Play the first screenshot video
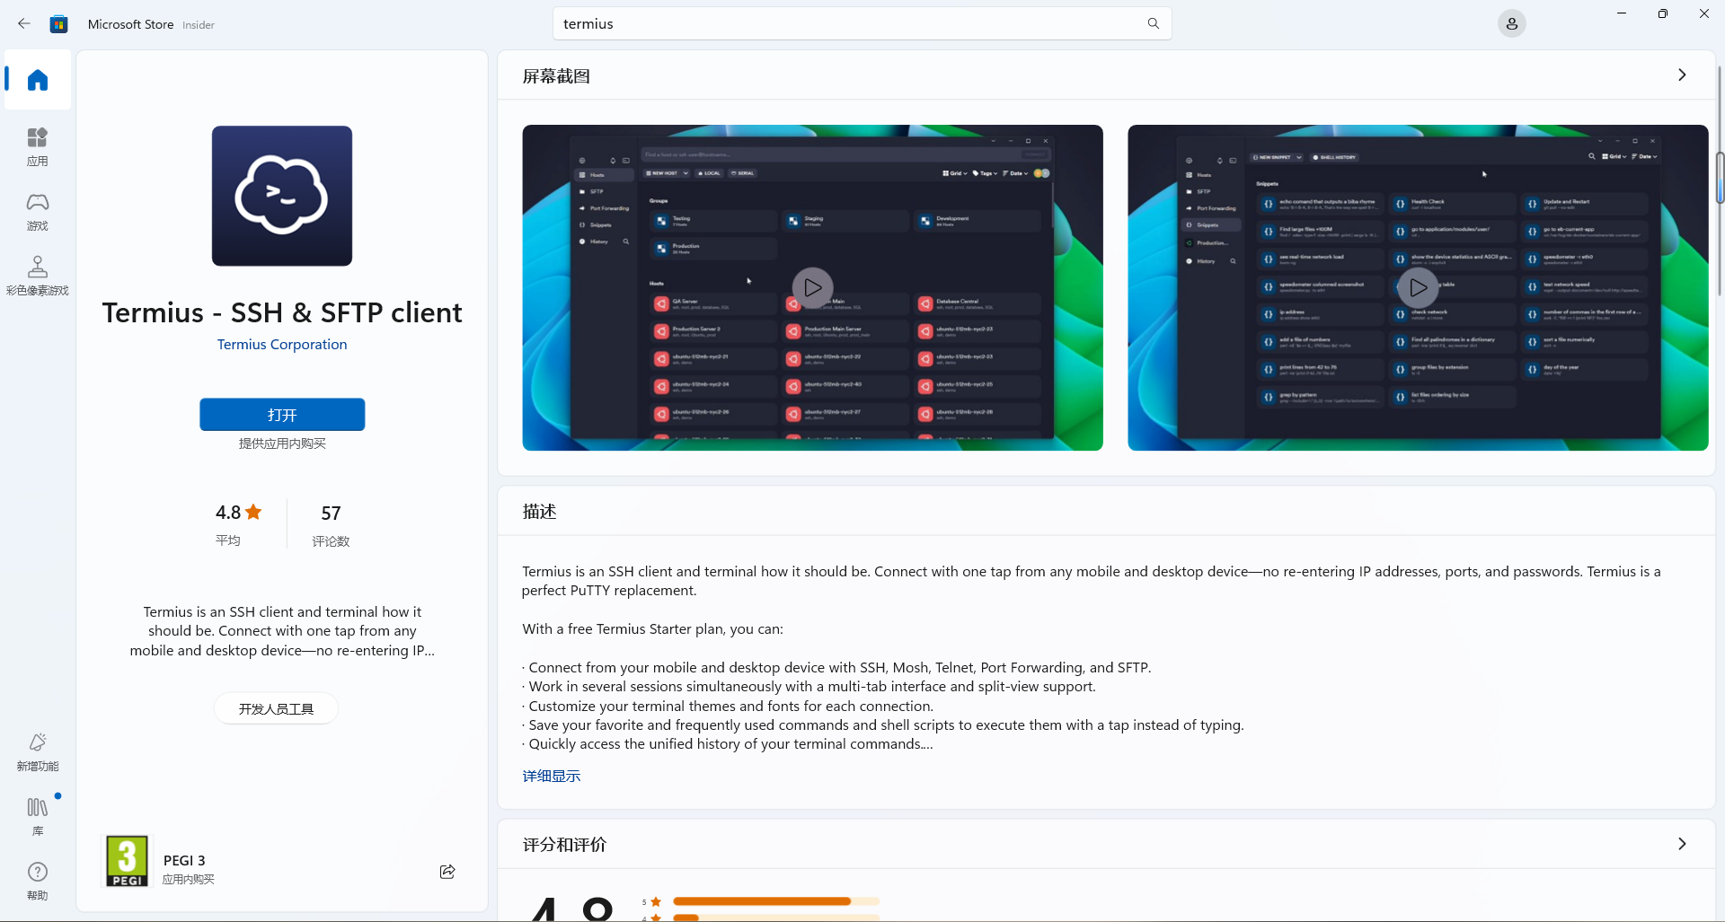1725x922 pixels. point(812,288)
